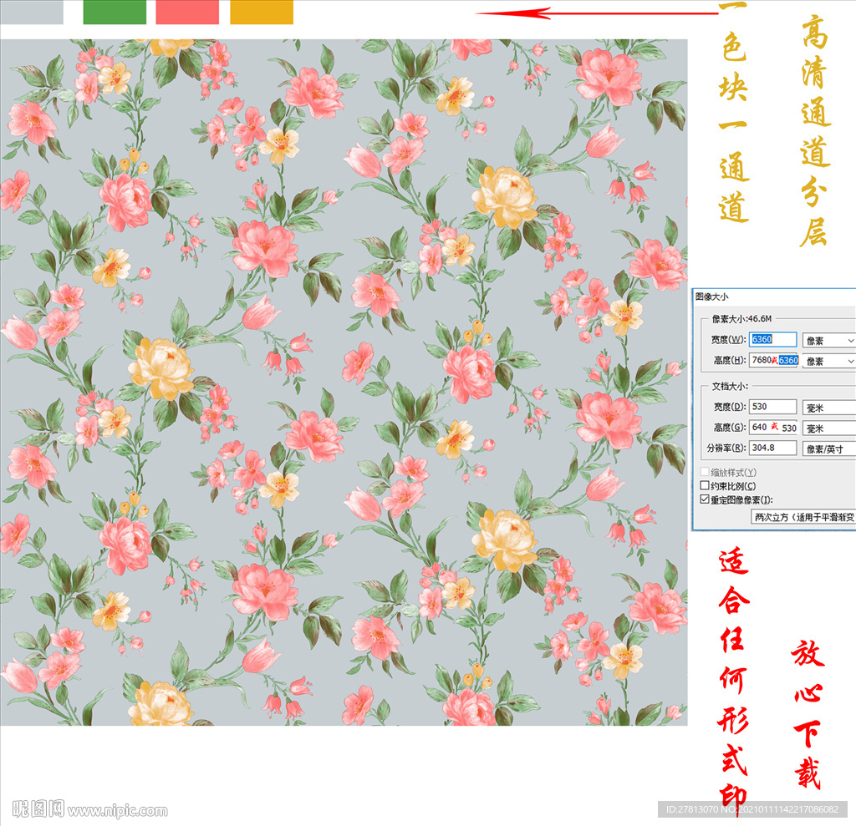Image resolution: width=856 pixels, height=826 pixels.
Task: Click the 像素大小:46.6M label
Action: pos(742,318)
